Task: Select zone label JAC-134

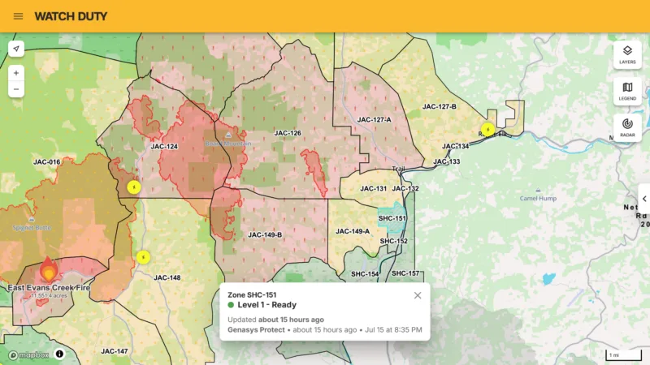Action: click(x=455, y=146)
